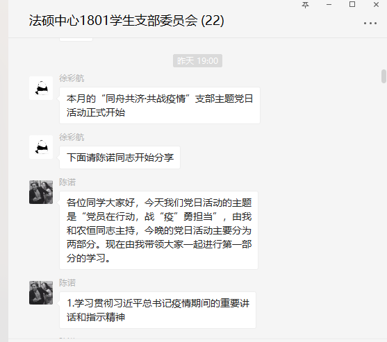Screen dimensions: 387x342
Task: Select the 同舟共济·共战疫情 message bubble
Action: [x=160, y=105]
